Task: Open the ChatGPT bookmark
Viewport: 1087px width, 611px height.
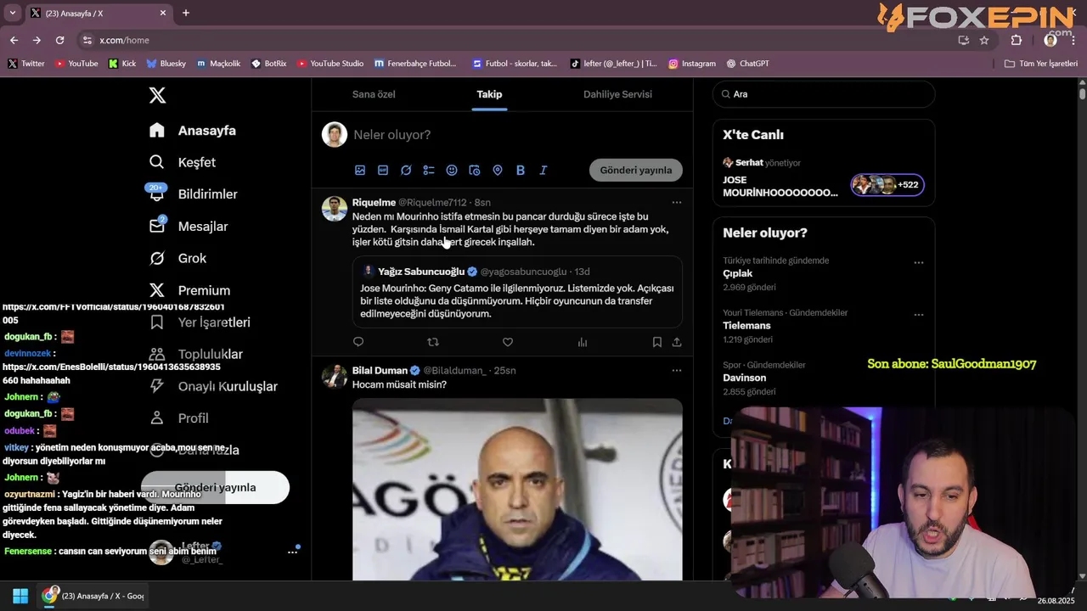Action: tap(747, 64)
